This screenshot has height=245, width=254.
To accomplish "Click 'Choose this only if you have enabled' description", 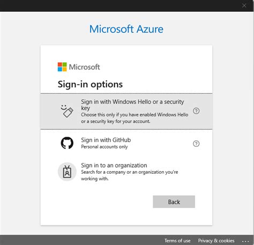I will point(135,118).
